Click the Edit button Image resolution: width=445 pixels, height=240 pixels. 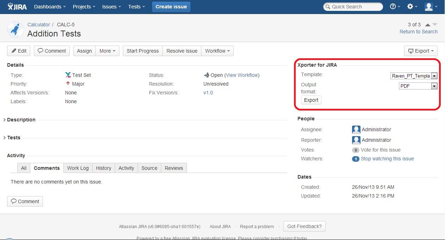point(19,51)
